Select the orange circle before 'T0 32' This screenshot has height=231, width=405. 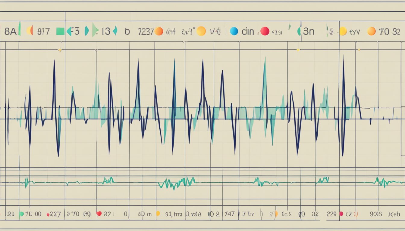click(371, 31)
